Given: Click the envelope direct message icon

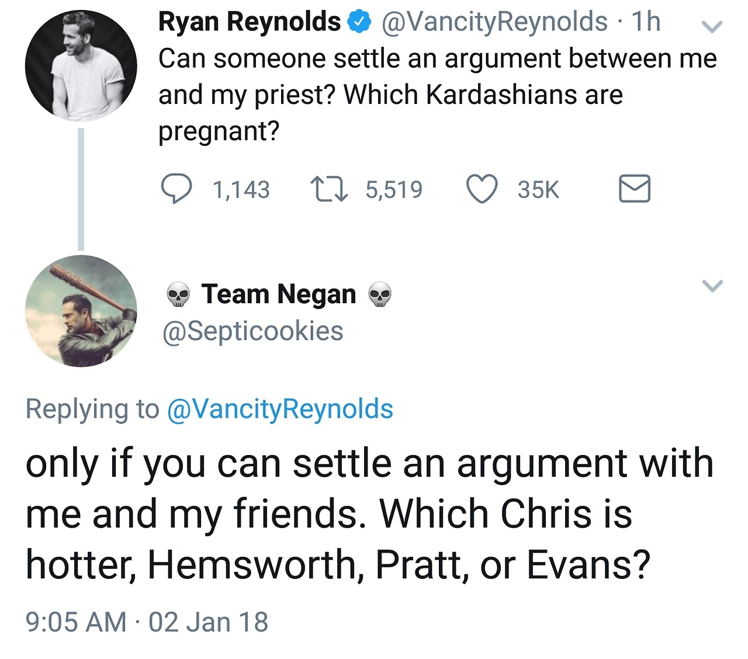Looking at the screenshot, I should [x=634, y=189].
